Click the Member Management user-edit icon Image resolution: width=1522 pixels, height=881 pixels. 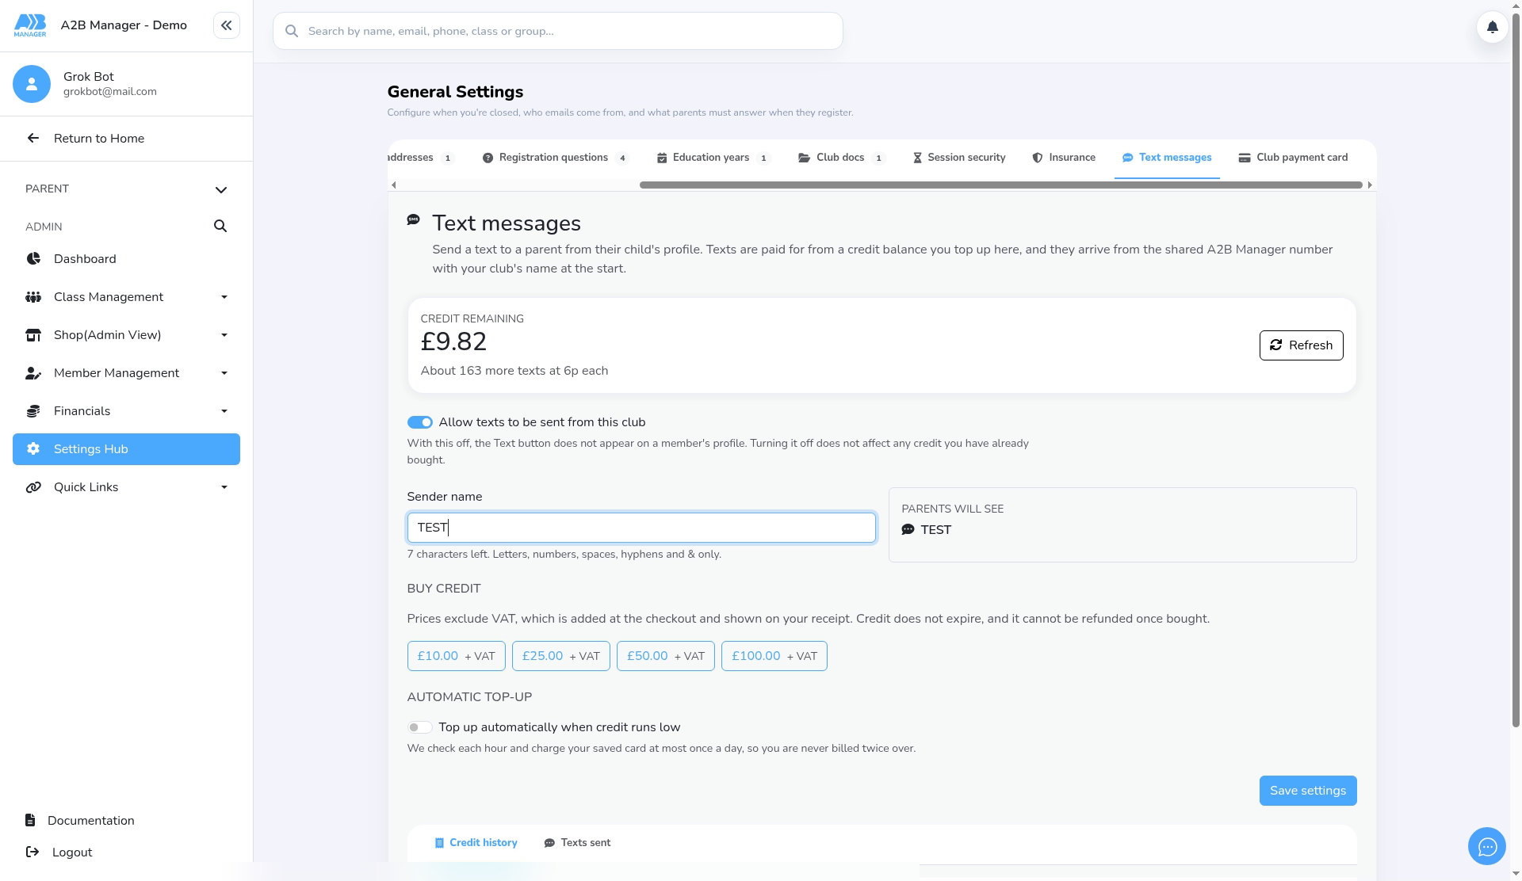pyautogui.click(x=33, y=373)
